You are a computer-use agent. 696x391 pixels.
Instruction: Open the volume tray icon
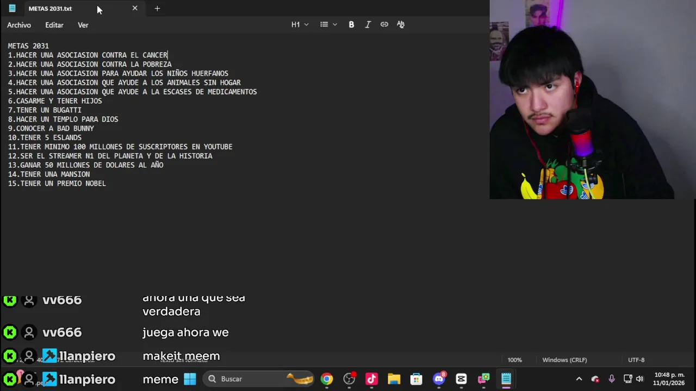pos(639,379)
